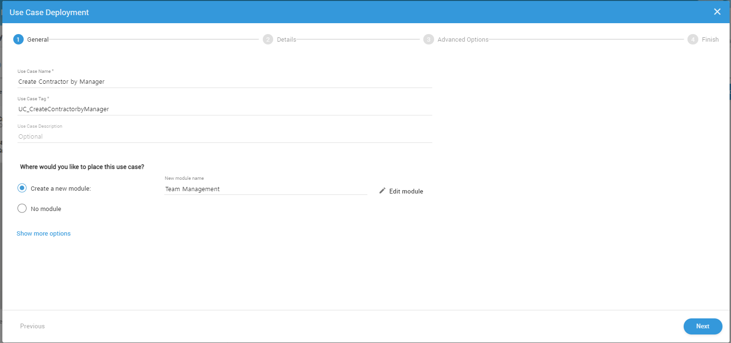This screenshot has width=731, height=343.
Task: Click the Edit module text label
Action: [406, 192]
